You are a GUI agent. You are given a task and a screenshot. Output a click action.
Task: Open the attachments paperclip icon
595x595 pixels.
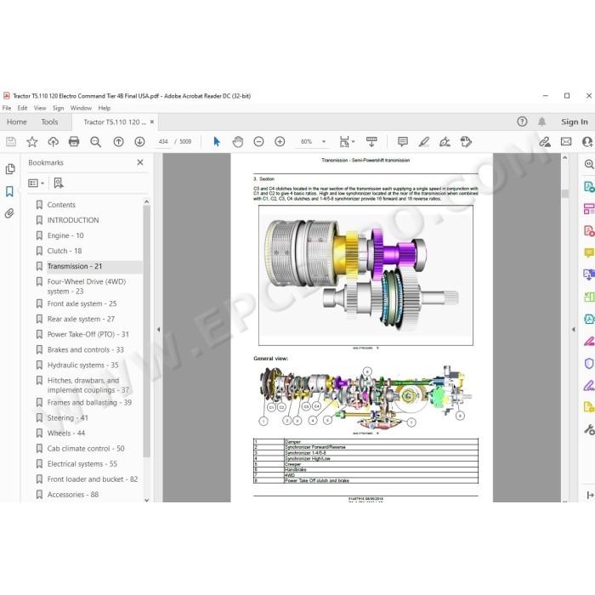pyautogui.click(x=9, y=213)
